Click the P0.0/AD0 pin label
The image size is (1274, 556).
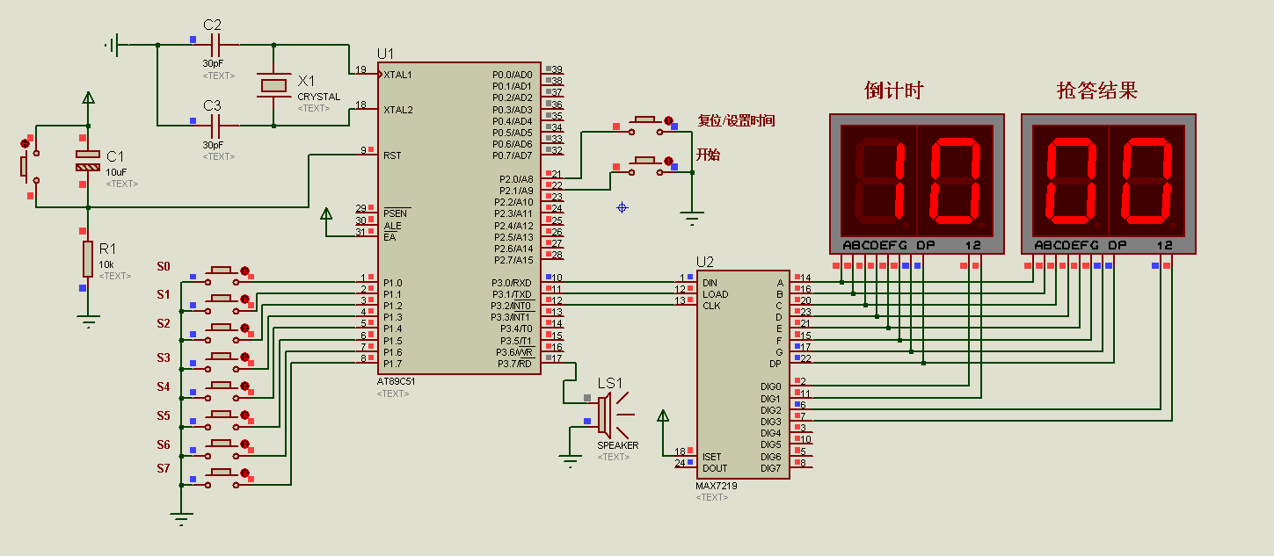click(513, 75)
